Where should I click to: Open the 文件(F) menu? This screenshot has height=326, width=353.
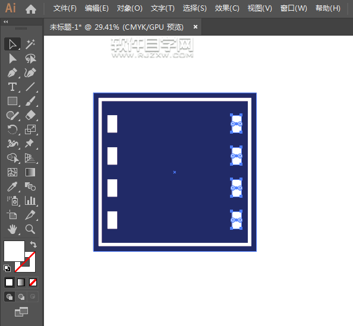65,8
